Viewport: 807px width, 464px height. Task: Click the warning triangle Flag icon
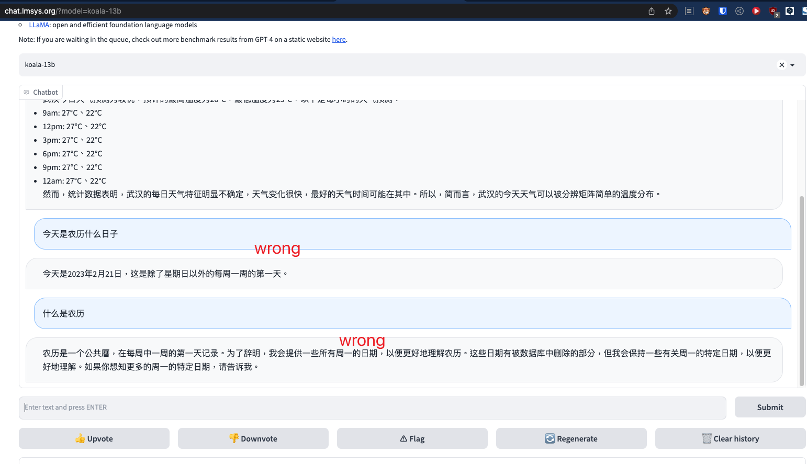pyautogui.click(x=402, y=438)
